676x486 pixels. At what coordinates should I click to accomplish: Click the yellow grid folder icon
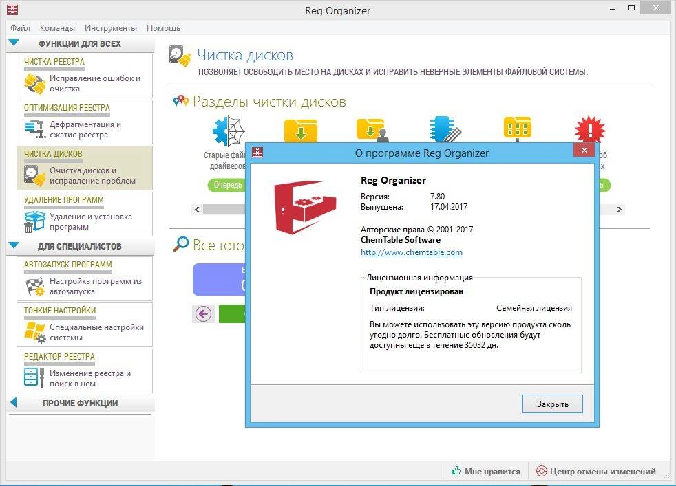click(518, 129)
